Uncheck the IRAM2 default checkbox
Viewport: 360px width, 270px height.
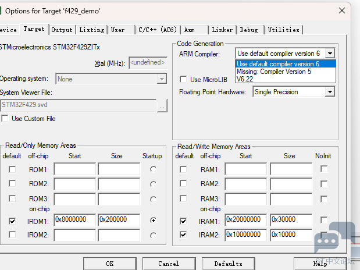click(x=183, y=235)
